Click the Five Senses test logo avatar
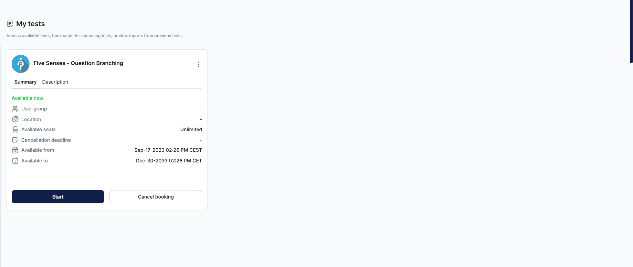 coord(21,64)
